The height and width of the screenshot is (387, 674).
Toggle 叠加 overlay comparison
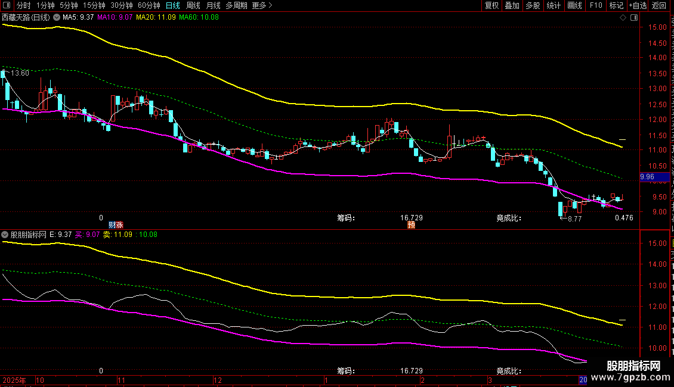[512, 5]
